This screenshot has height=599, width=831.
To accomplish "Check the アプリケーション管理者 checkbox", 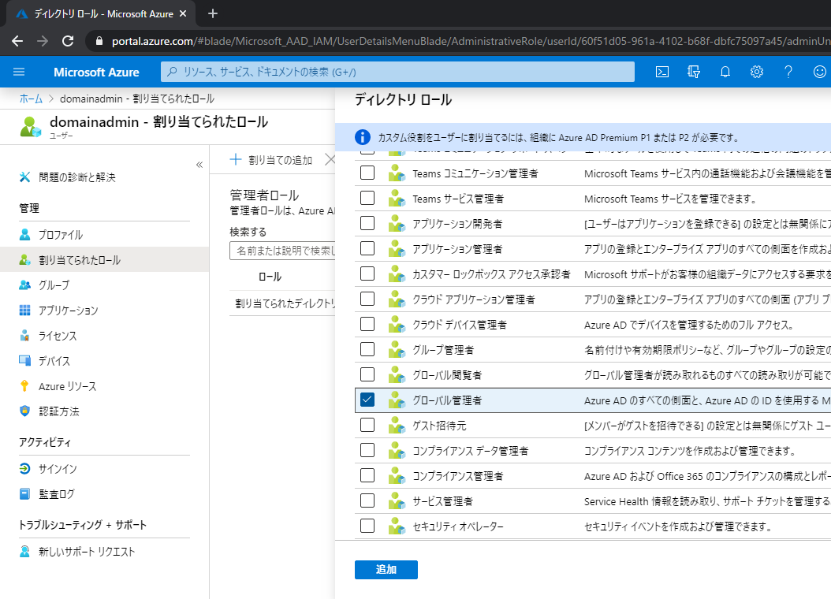I will 367,248.
